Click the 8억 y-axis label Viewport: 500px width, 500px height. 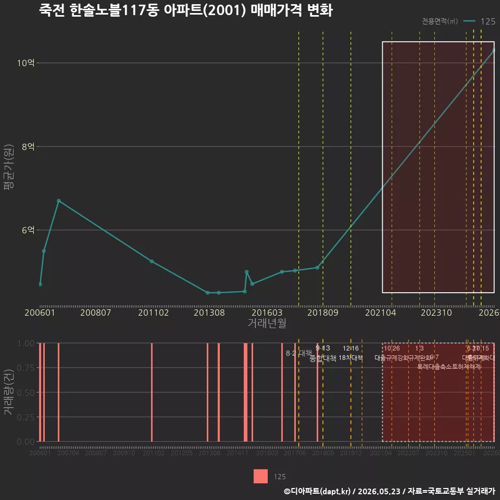(x=28, y=147)
